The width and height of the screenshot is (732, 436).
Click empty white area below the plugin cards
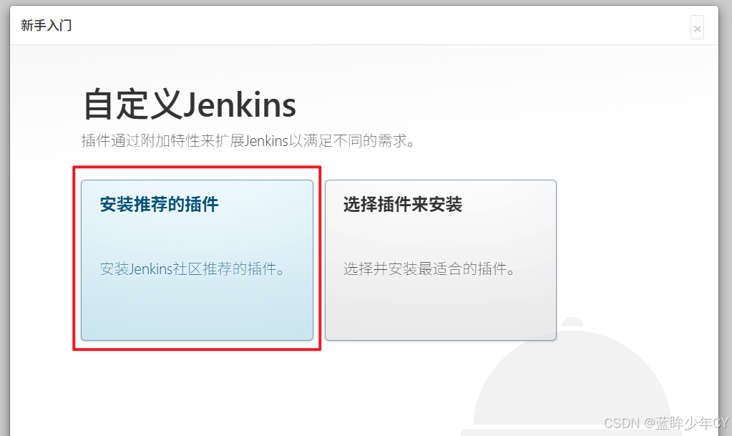[x=233, y=392]
